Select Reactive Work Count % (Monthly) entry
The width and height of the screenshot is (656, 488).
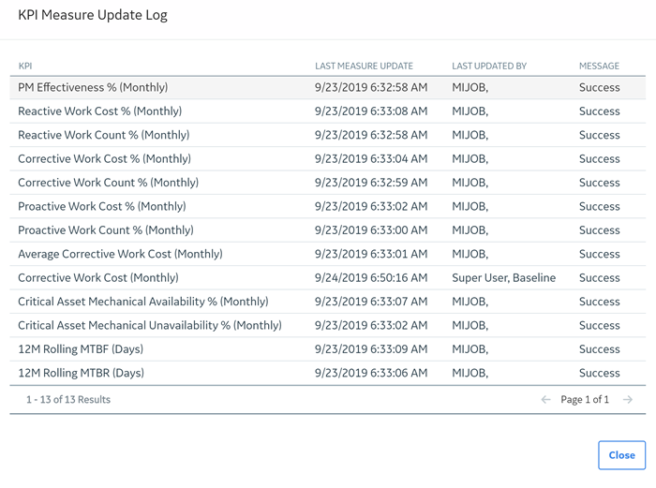(x=328, y=135)
